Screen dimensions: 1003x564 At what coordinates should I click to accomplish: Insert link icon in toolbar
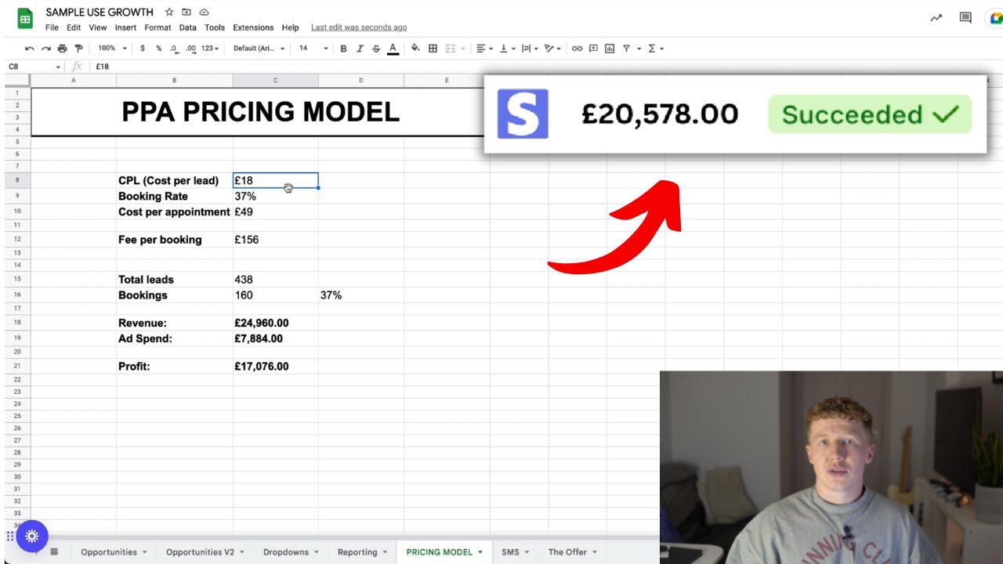click(x=577, y=49)
